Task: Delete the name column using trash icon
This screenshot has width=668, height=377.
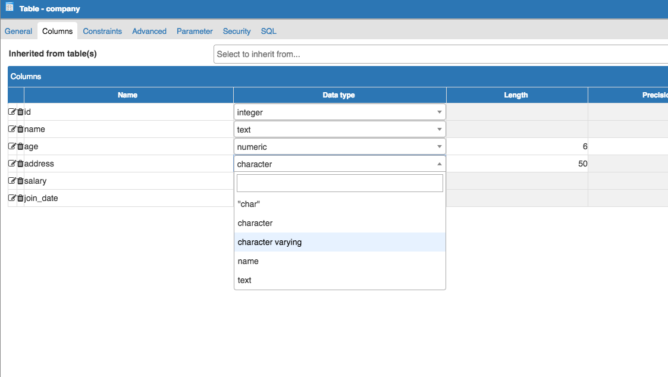Action: [20, 129]
